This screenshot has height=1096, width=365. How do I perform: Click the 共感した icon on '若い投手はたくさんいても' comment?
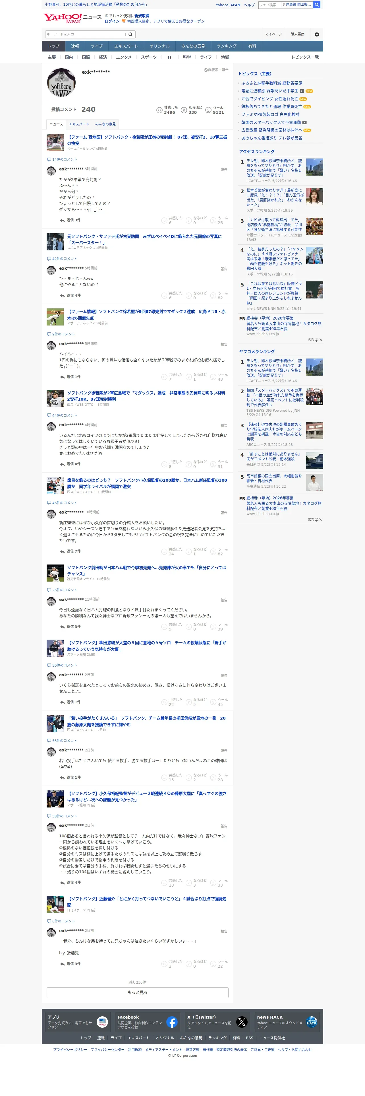click(x=164, y=777)
